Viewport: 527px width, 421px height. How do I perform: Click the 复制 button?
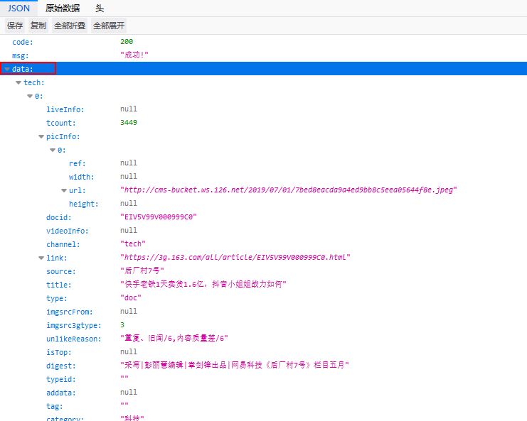pos(38,26)
